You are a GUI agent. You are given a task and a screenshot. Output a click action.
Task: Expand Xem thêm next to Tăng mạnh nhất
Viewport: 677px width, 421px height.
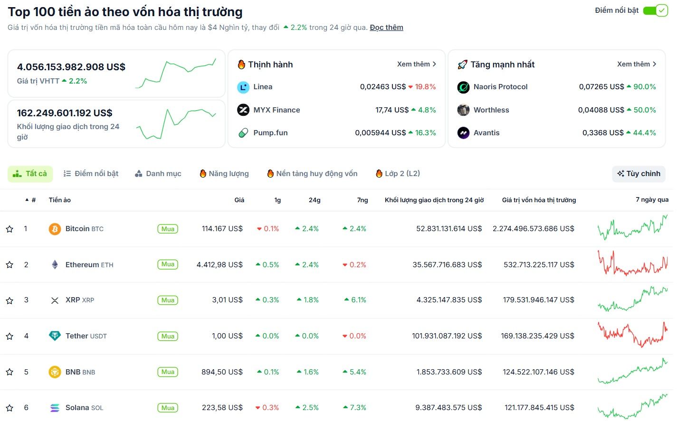tap(637, 64)
